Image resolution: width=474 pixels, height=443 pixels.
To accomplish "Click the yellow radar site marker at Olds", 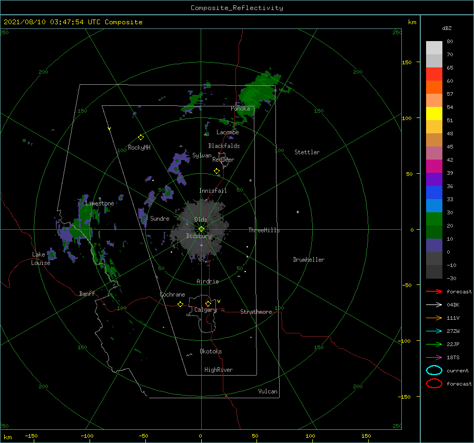I will (201, 229).
